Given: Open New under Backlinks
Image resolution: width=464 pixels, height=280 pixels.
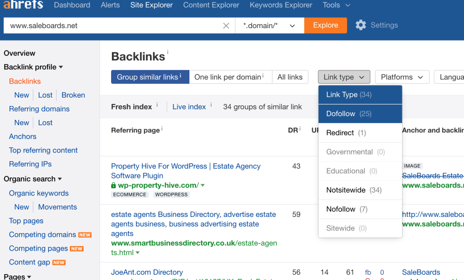Looking at the screenshot, I should click(22, 95).
